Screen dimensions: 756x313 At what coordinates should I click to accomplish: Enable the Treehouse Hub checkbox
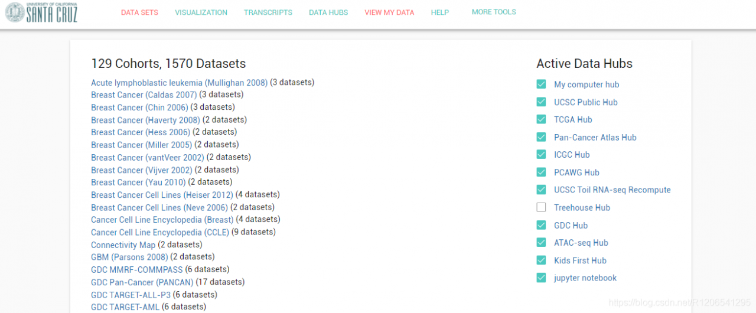click(x=541, y=207)
